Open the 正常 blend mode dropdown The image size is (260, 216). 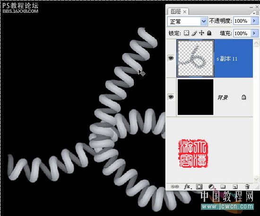click(187, 21)
